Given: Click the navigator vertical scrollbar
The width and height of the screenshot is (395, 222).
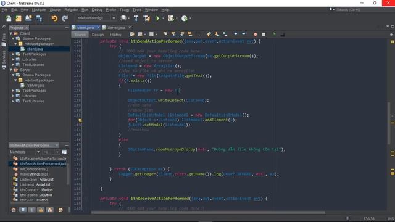Looking at the screenshot, I should [67, 174].
